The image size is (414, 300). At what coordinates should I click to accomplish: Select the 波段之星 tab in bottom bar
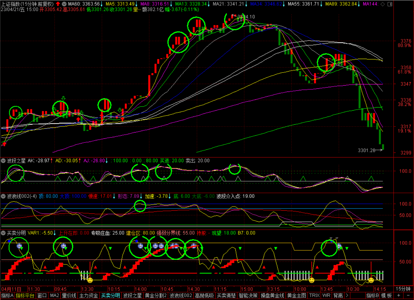pyautogui.click(x=132, y=295)
